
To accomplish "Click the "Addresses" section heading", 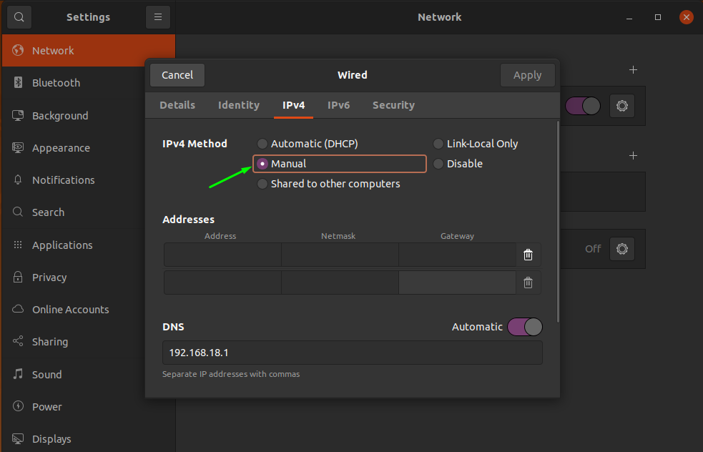I will click(188, 220).
